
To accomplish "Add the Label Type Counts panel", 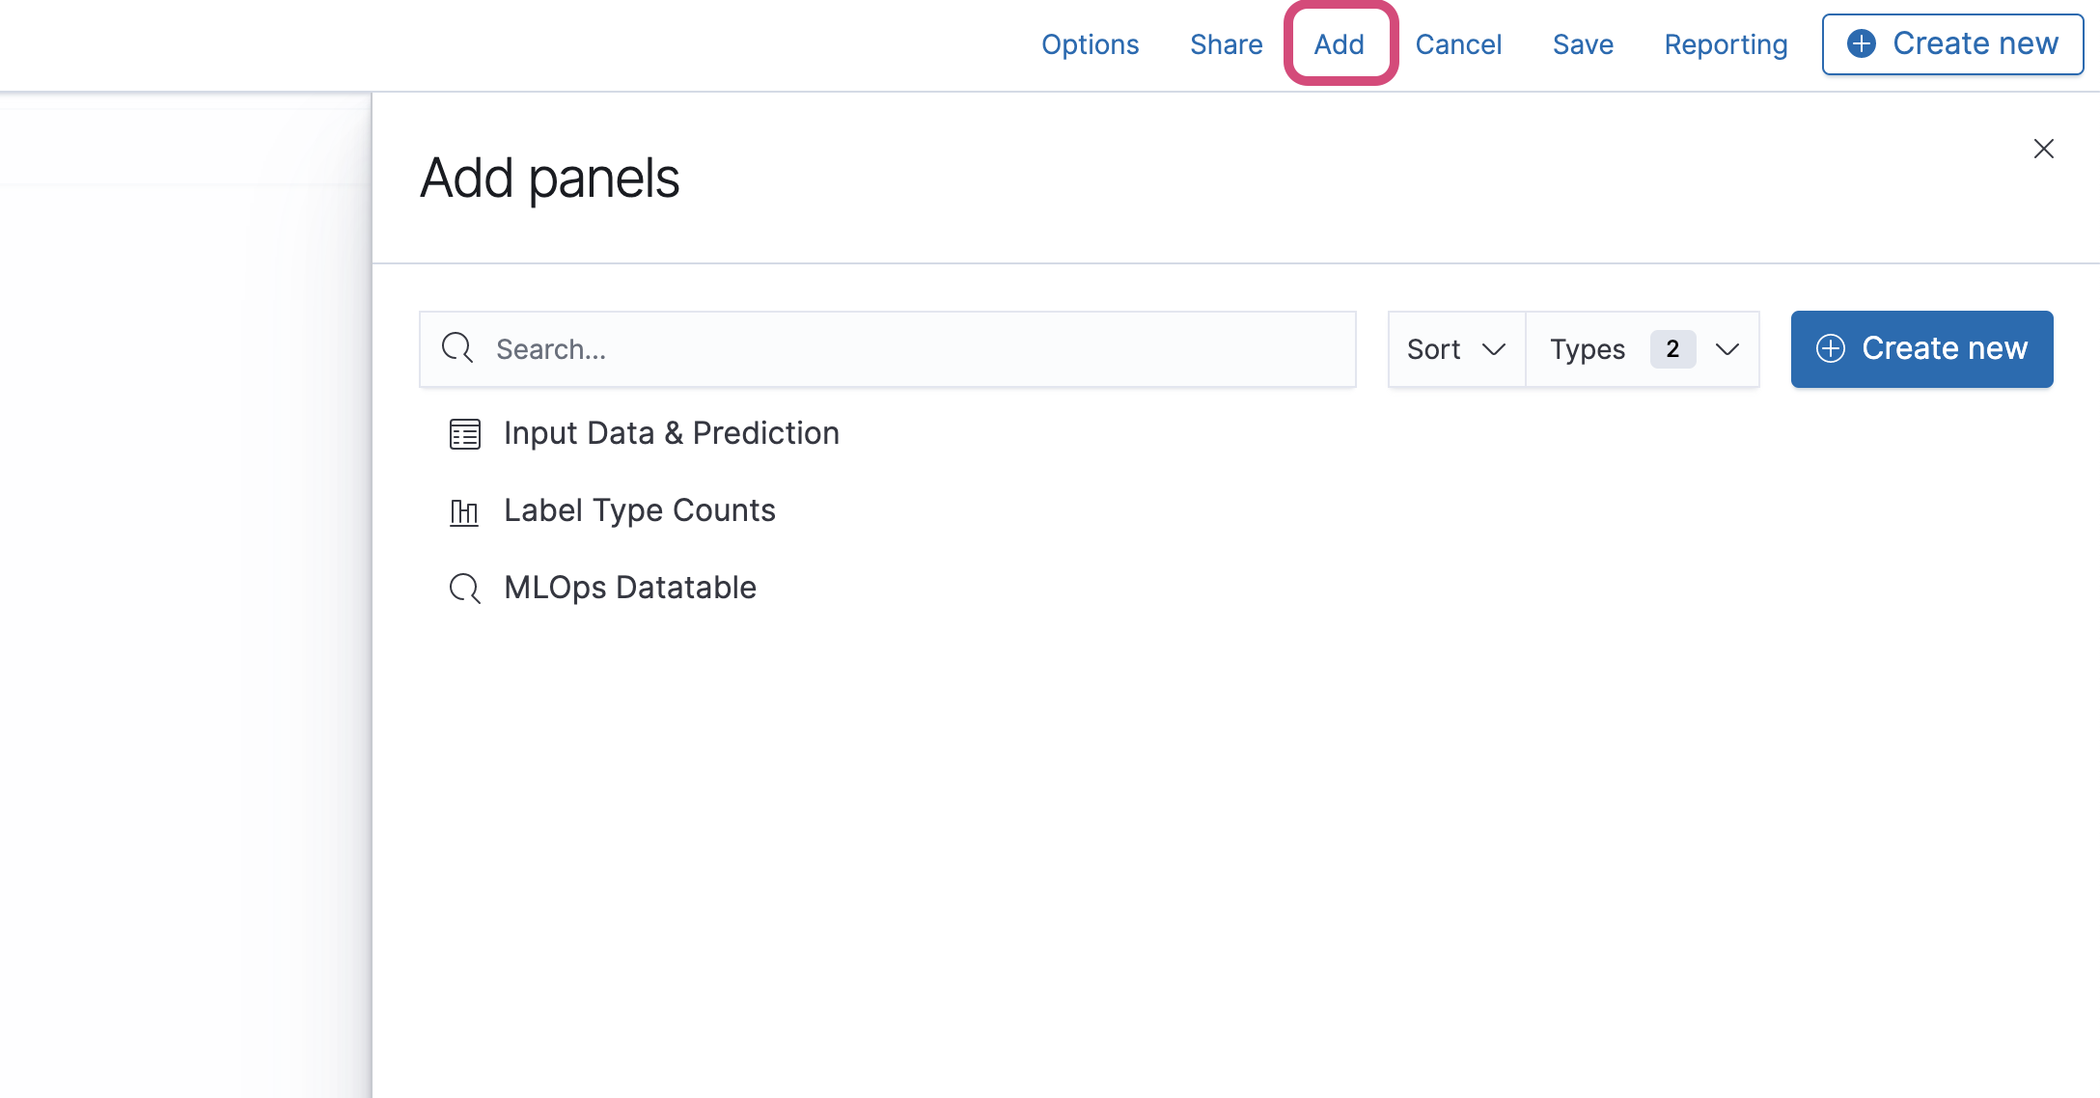I will [640, 510].
